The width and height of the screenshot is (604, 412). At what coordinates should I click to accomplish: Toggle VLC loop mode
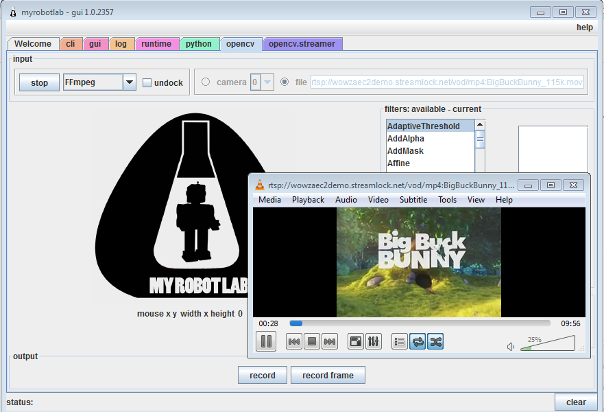coord(418,341)
